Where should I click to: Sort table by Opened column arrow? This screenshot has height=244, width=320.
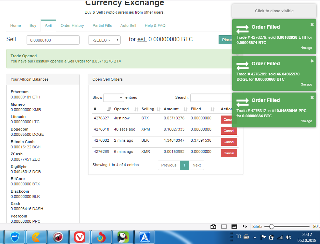pos(136,109)
